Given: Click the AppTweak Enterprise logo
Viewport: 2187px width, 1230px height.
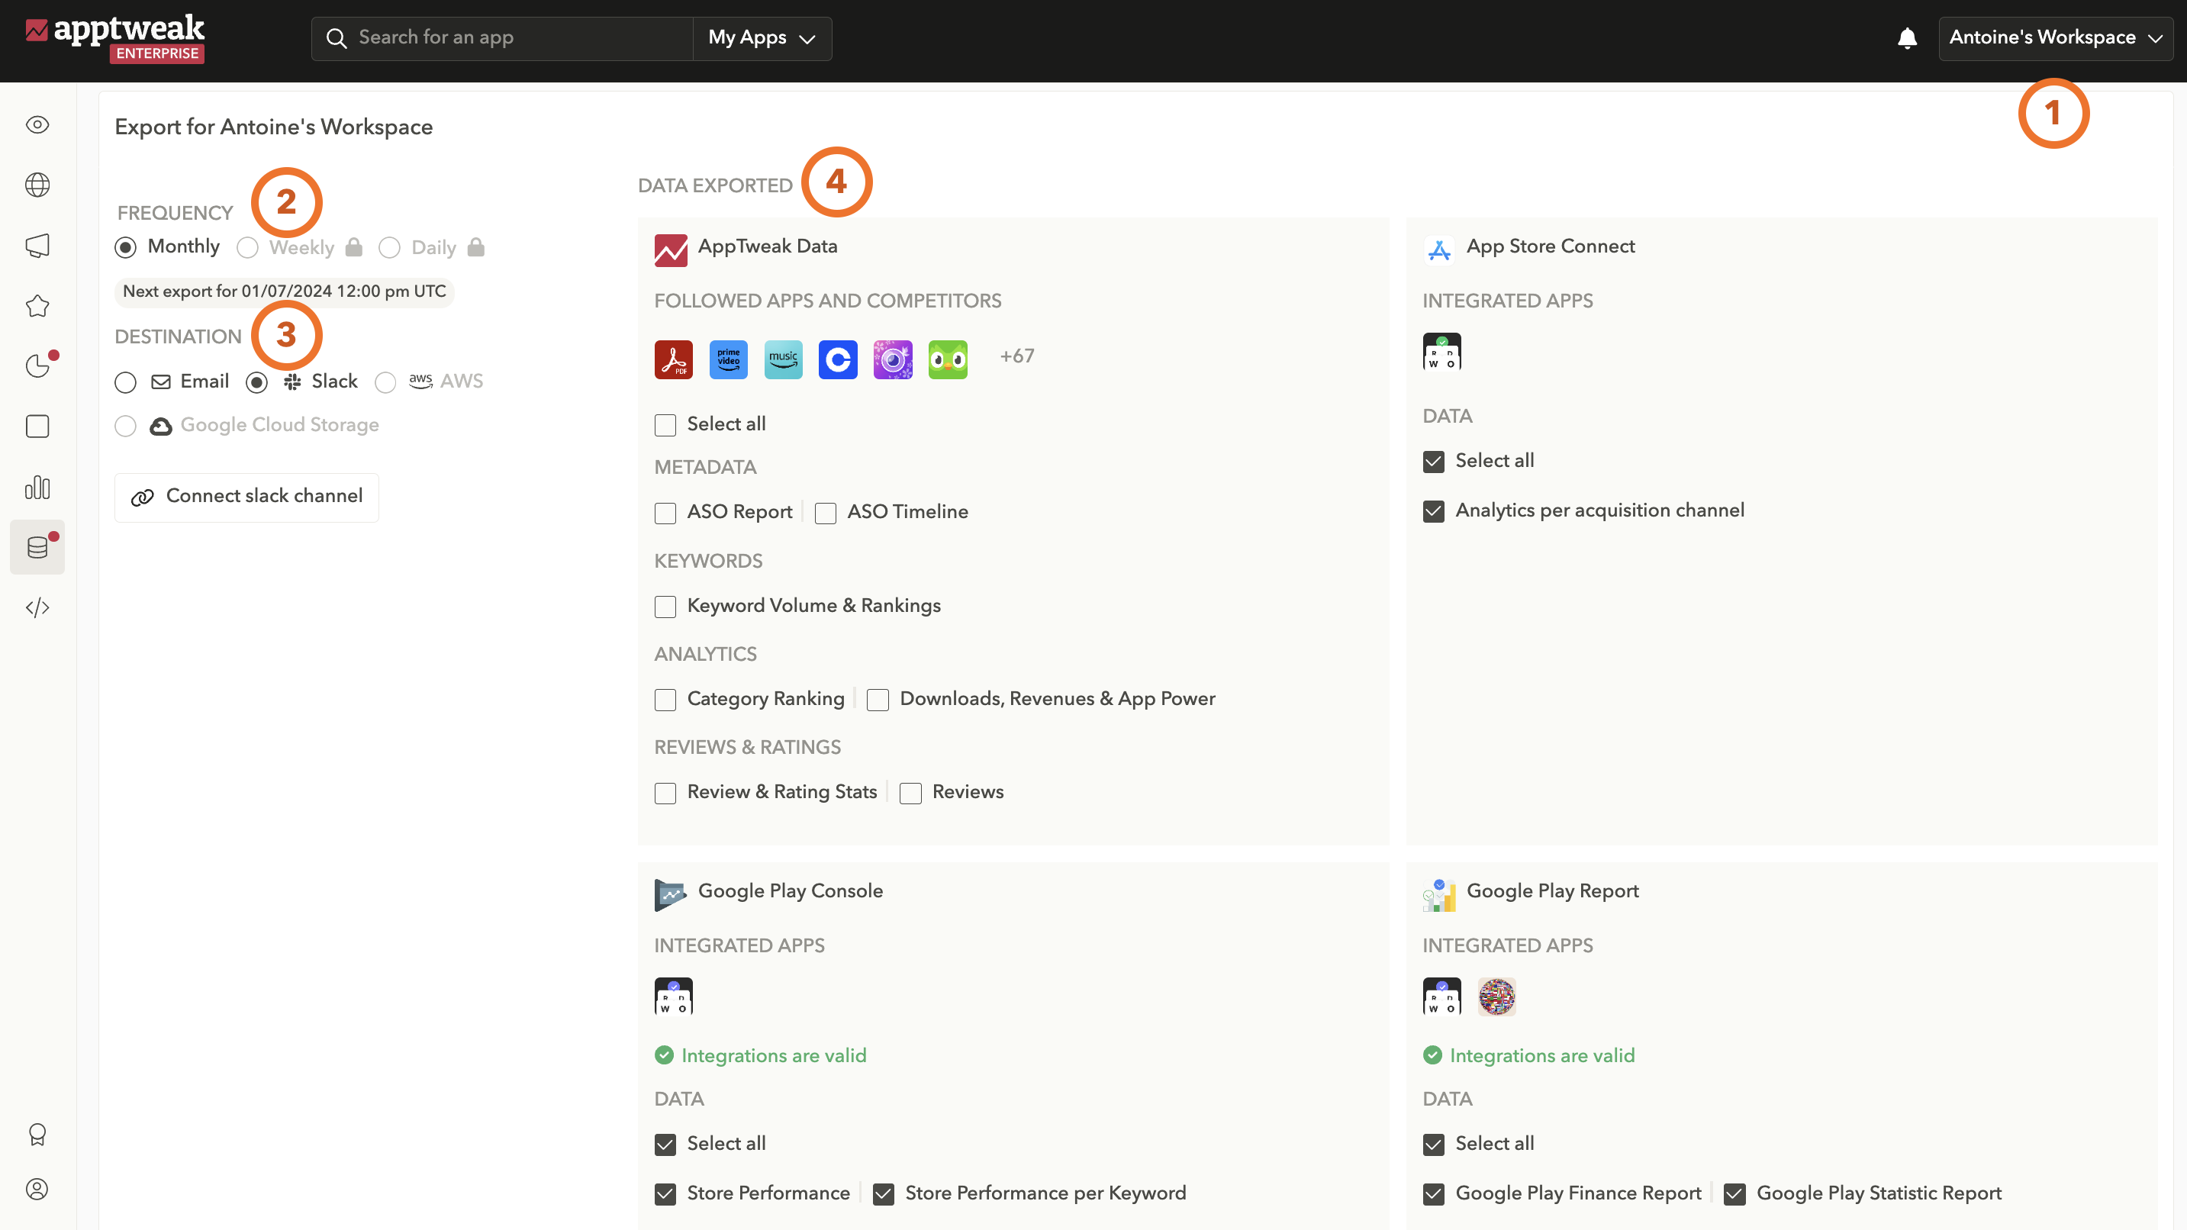Looking at the screenshot, I should [114, 38].
